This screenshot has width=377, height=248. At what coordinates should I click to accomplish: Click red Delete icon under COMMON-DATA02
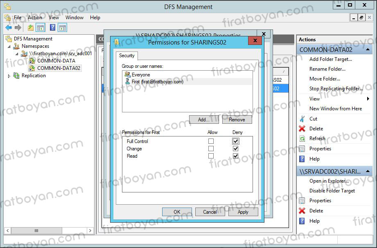302,129
